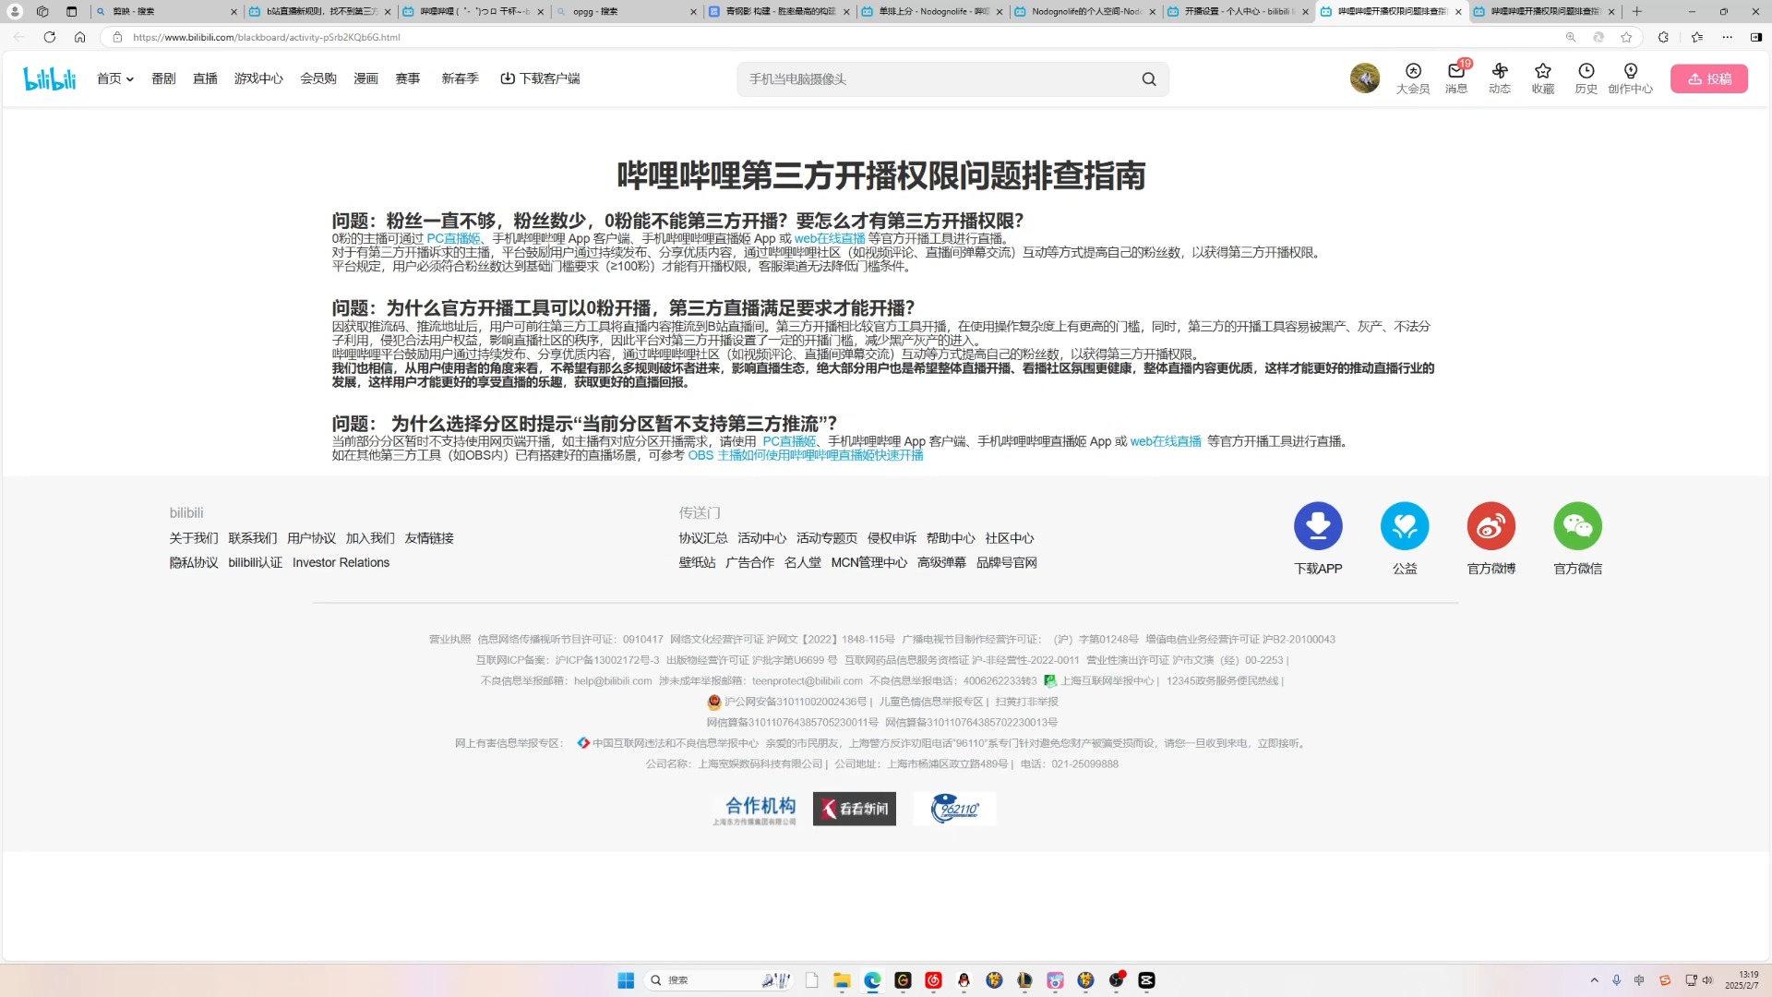The image size is (1772, 997).
Task: Switch to the opgg - 搜索 tab
Action: 628,11
